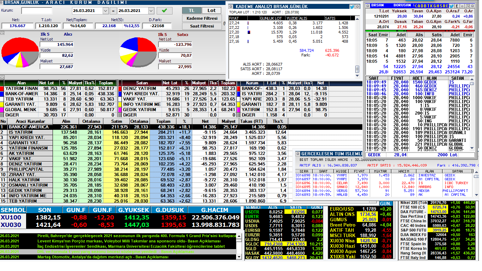Click magenta swatch beside GLOBAL MENK in Alan
Viewport: 482px width, 271px height.
(1, 110)
